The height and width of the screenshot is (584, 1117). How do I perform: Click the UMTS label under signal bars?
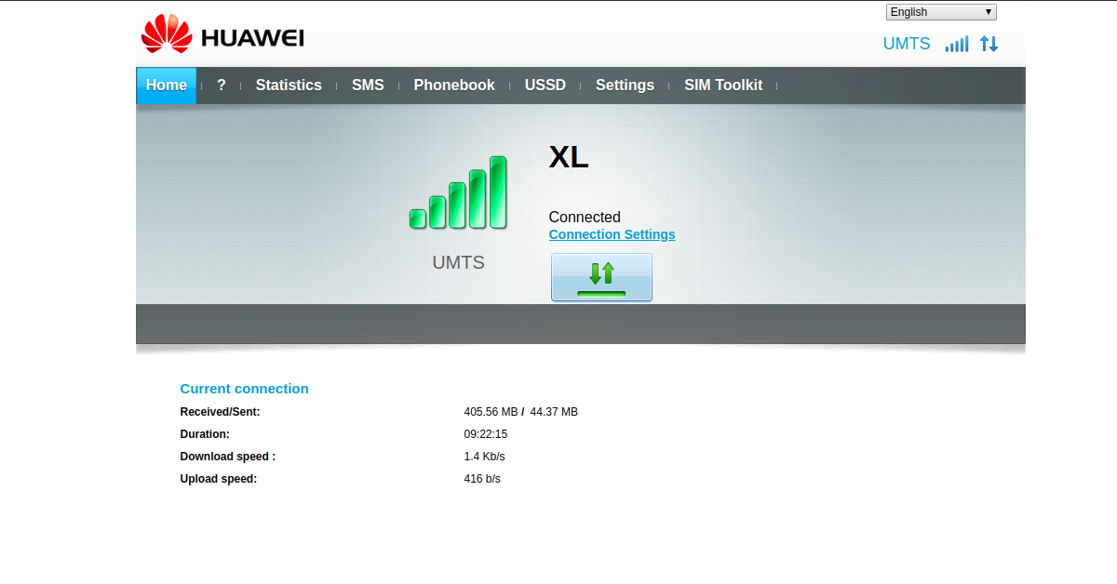tap(459, 262)
